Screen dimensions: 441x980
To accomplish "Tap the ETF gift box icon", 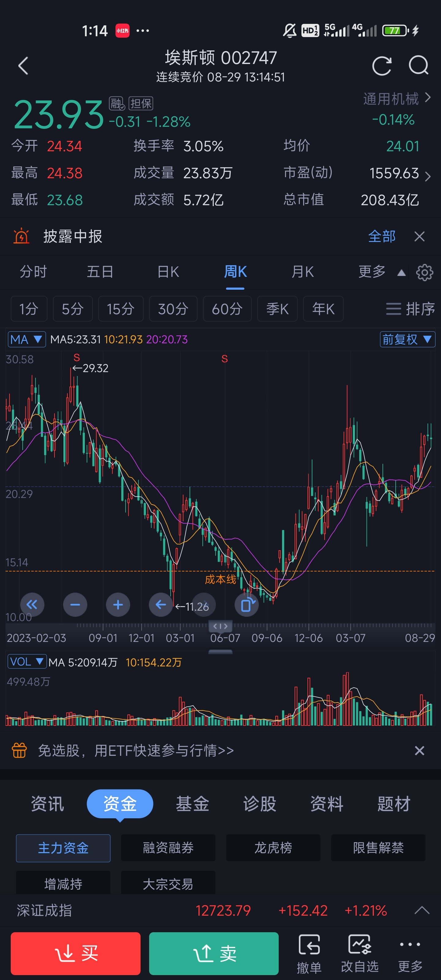I will pos(19,750).
